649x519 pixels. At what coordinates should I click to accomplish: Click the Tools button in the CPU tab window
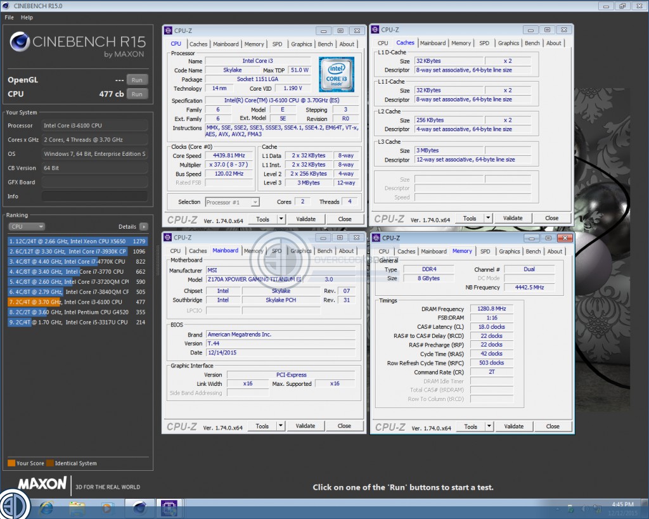click(262, 219)
